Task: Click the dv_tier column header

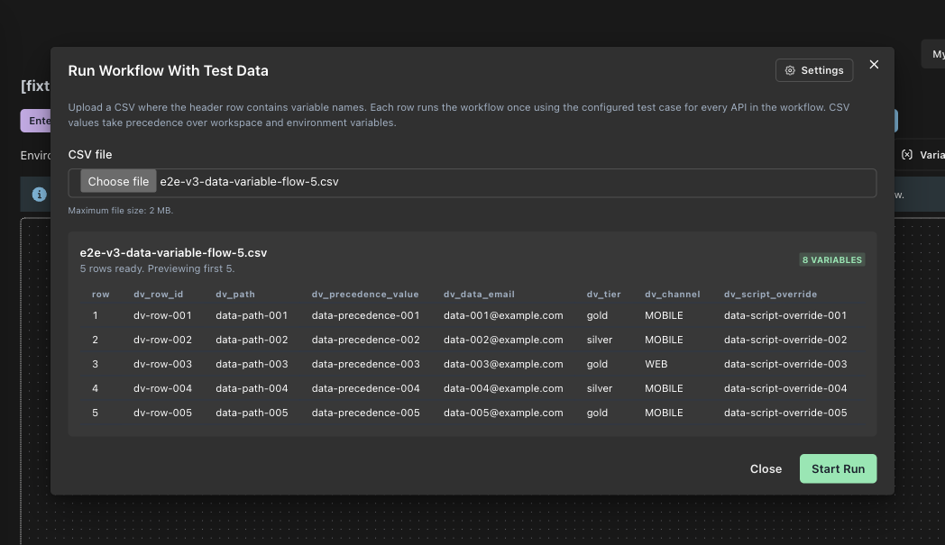Action: click(x=603, y=294)
